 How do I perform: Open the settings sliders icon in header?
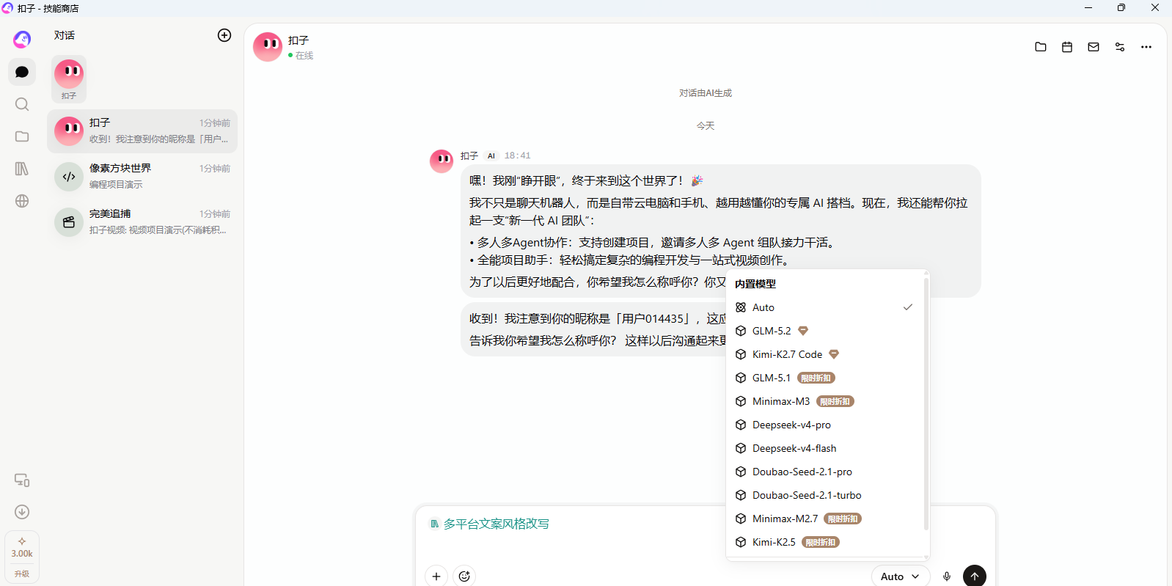(x=1120, y=47)
